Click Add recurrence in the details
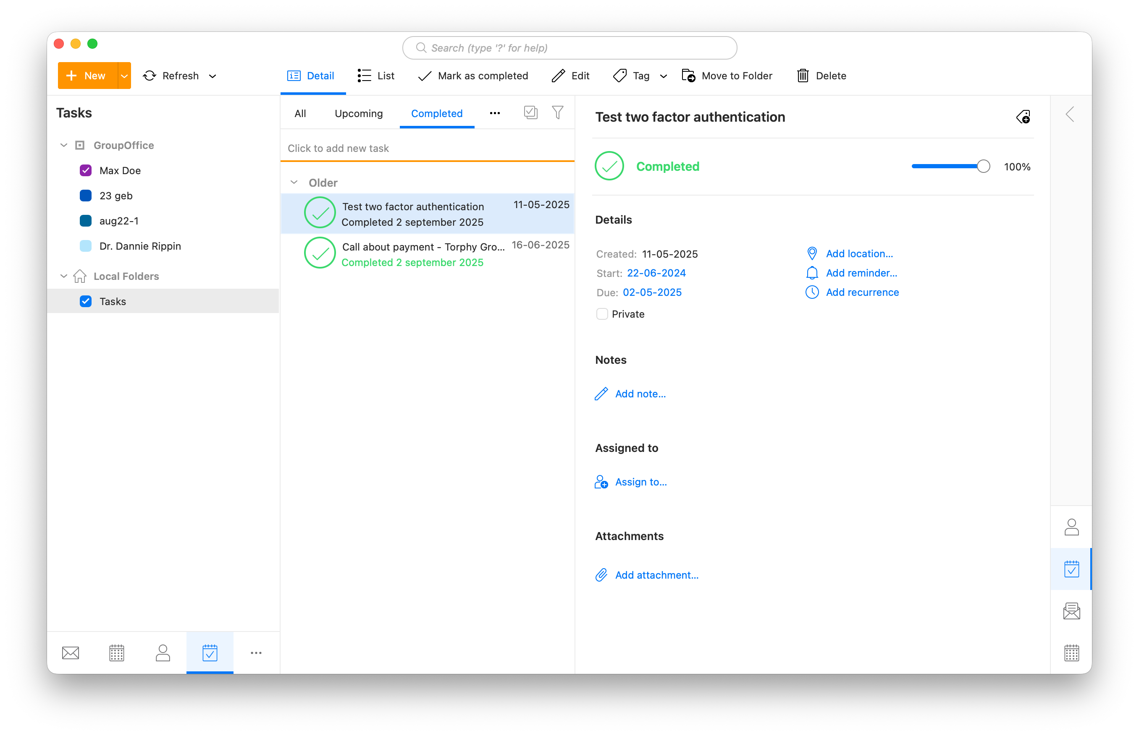The width and height of the screenshot is (1139, 736). tap(863, 292)
